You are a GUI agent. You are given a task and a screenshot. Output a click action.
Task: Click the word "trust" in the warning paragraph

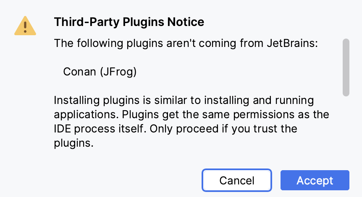[x=265, y=129]
